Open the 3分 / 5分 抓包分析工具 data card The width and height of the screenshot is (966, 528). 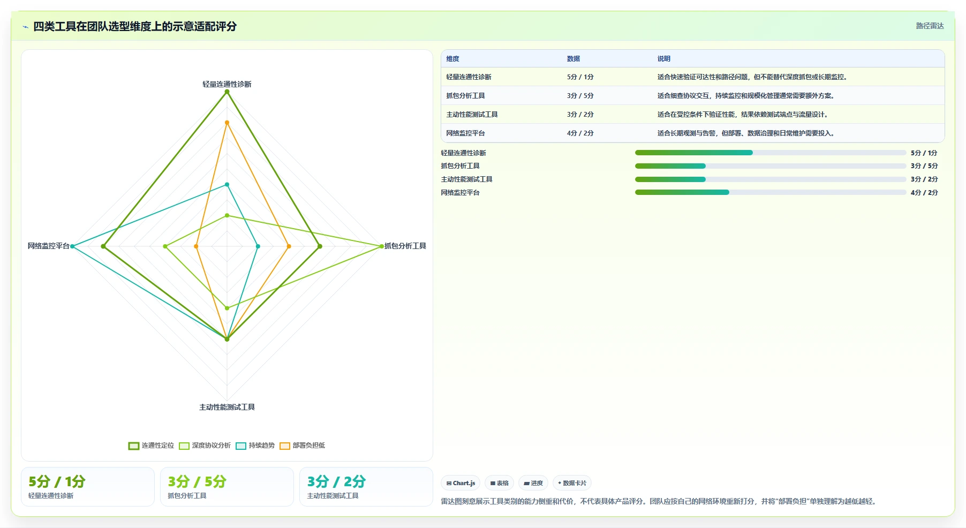(227, 487)
